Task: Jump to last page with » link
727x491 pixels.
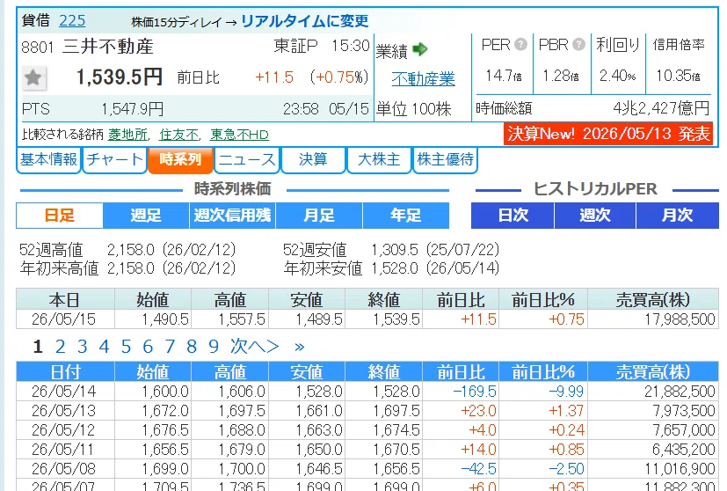Action: pos(300,347)
